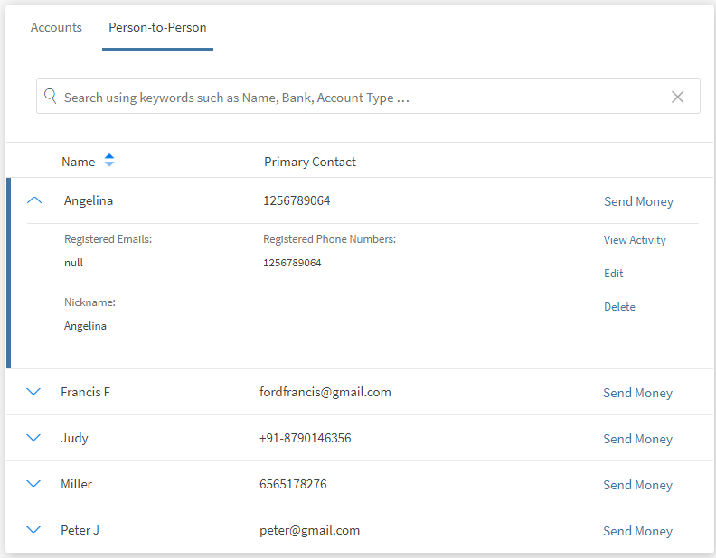Edit Angelina's payee details
Image resolution: width=716 pixels, height=558 pixels.
click(614, 274)
